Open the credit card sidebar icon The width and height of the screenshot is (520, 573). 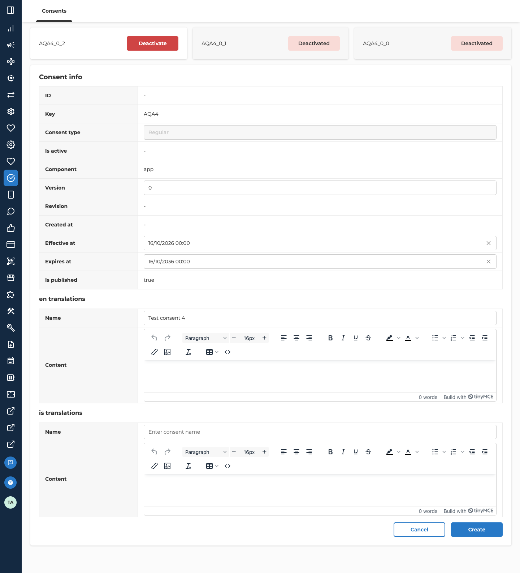(x=11, y=245)
